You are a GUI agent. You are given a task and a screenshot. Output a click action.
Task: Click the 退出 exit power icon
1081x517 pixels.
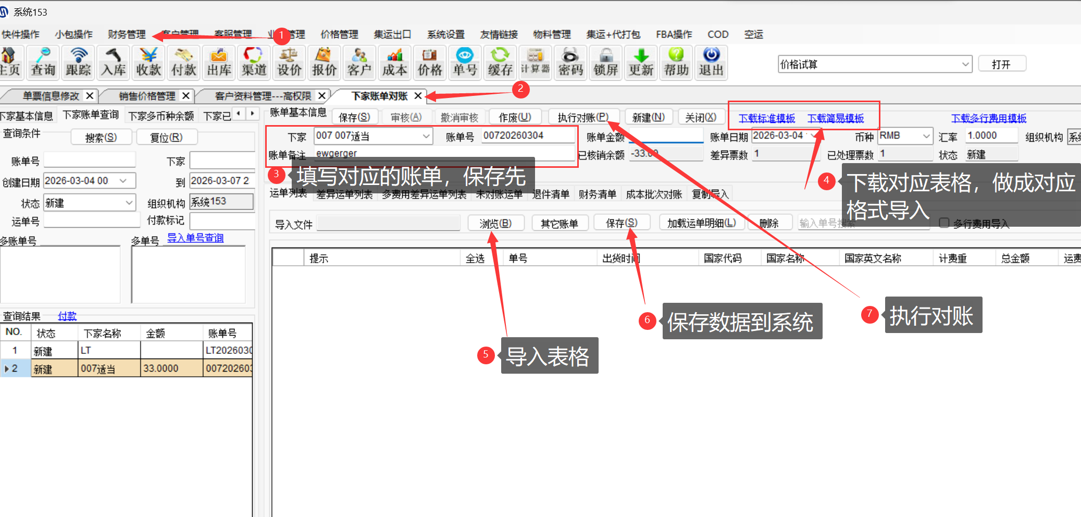(711, 63)
